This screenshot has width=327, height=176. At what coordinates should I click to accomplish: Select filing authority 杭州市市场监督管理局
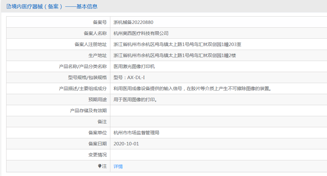pos(136,132)
